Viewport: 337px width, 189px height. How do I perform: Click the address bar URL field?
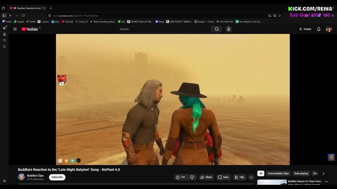[x=158, y=15]
